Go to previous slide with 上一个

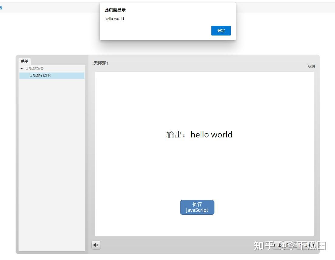pyautogui.click(x=284, y=245)
